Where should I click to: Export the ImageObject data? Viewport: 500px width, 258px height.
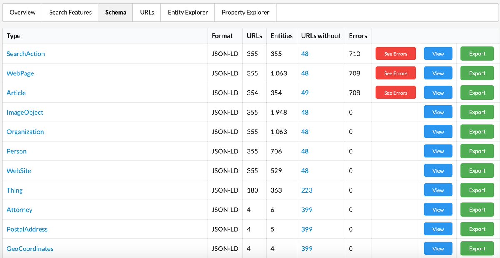pyautogui.click(x=477, y=112)
